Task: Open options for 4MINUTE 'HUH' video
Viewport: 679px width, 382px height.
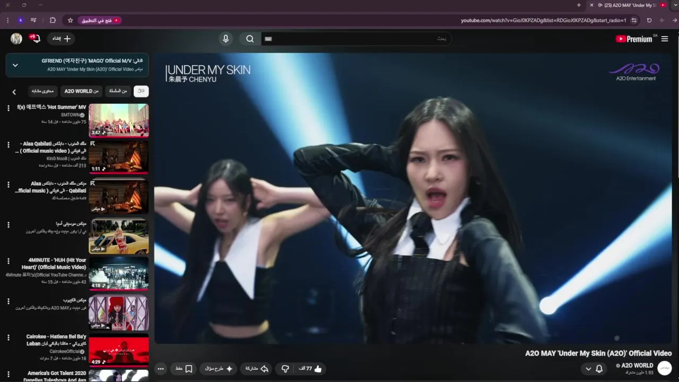Action: [x=8, y=261]
